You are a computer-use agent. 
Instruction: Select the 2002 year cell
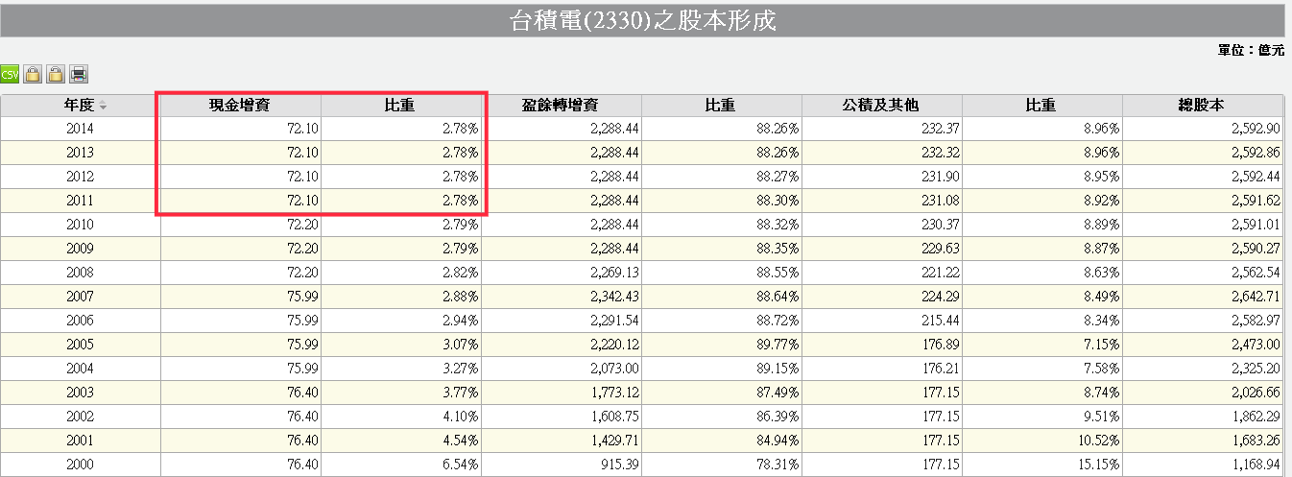click(81, 416)
